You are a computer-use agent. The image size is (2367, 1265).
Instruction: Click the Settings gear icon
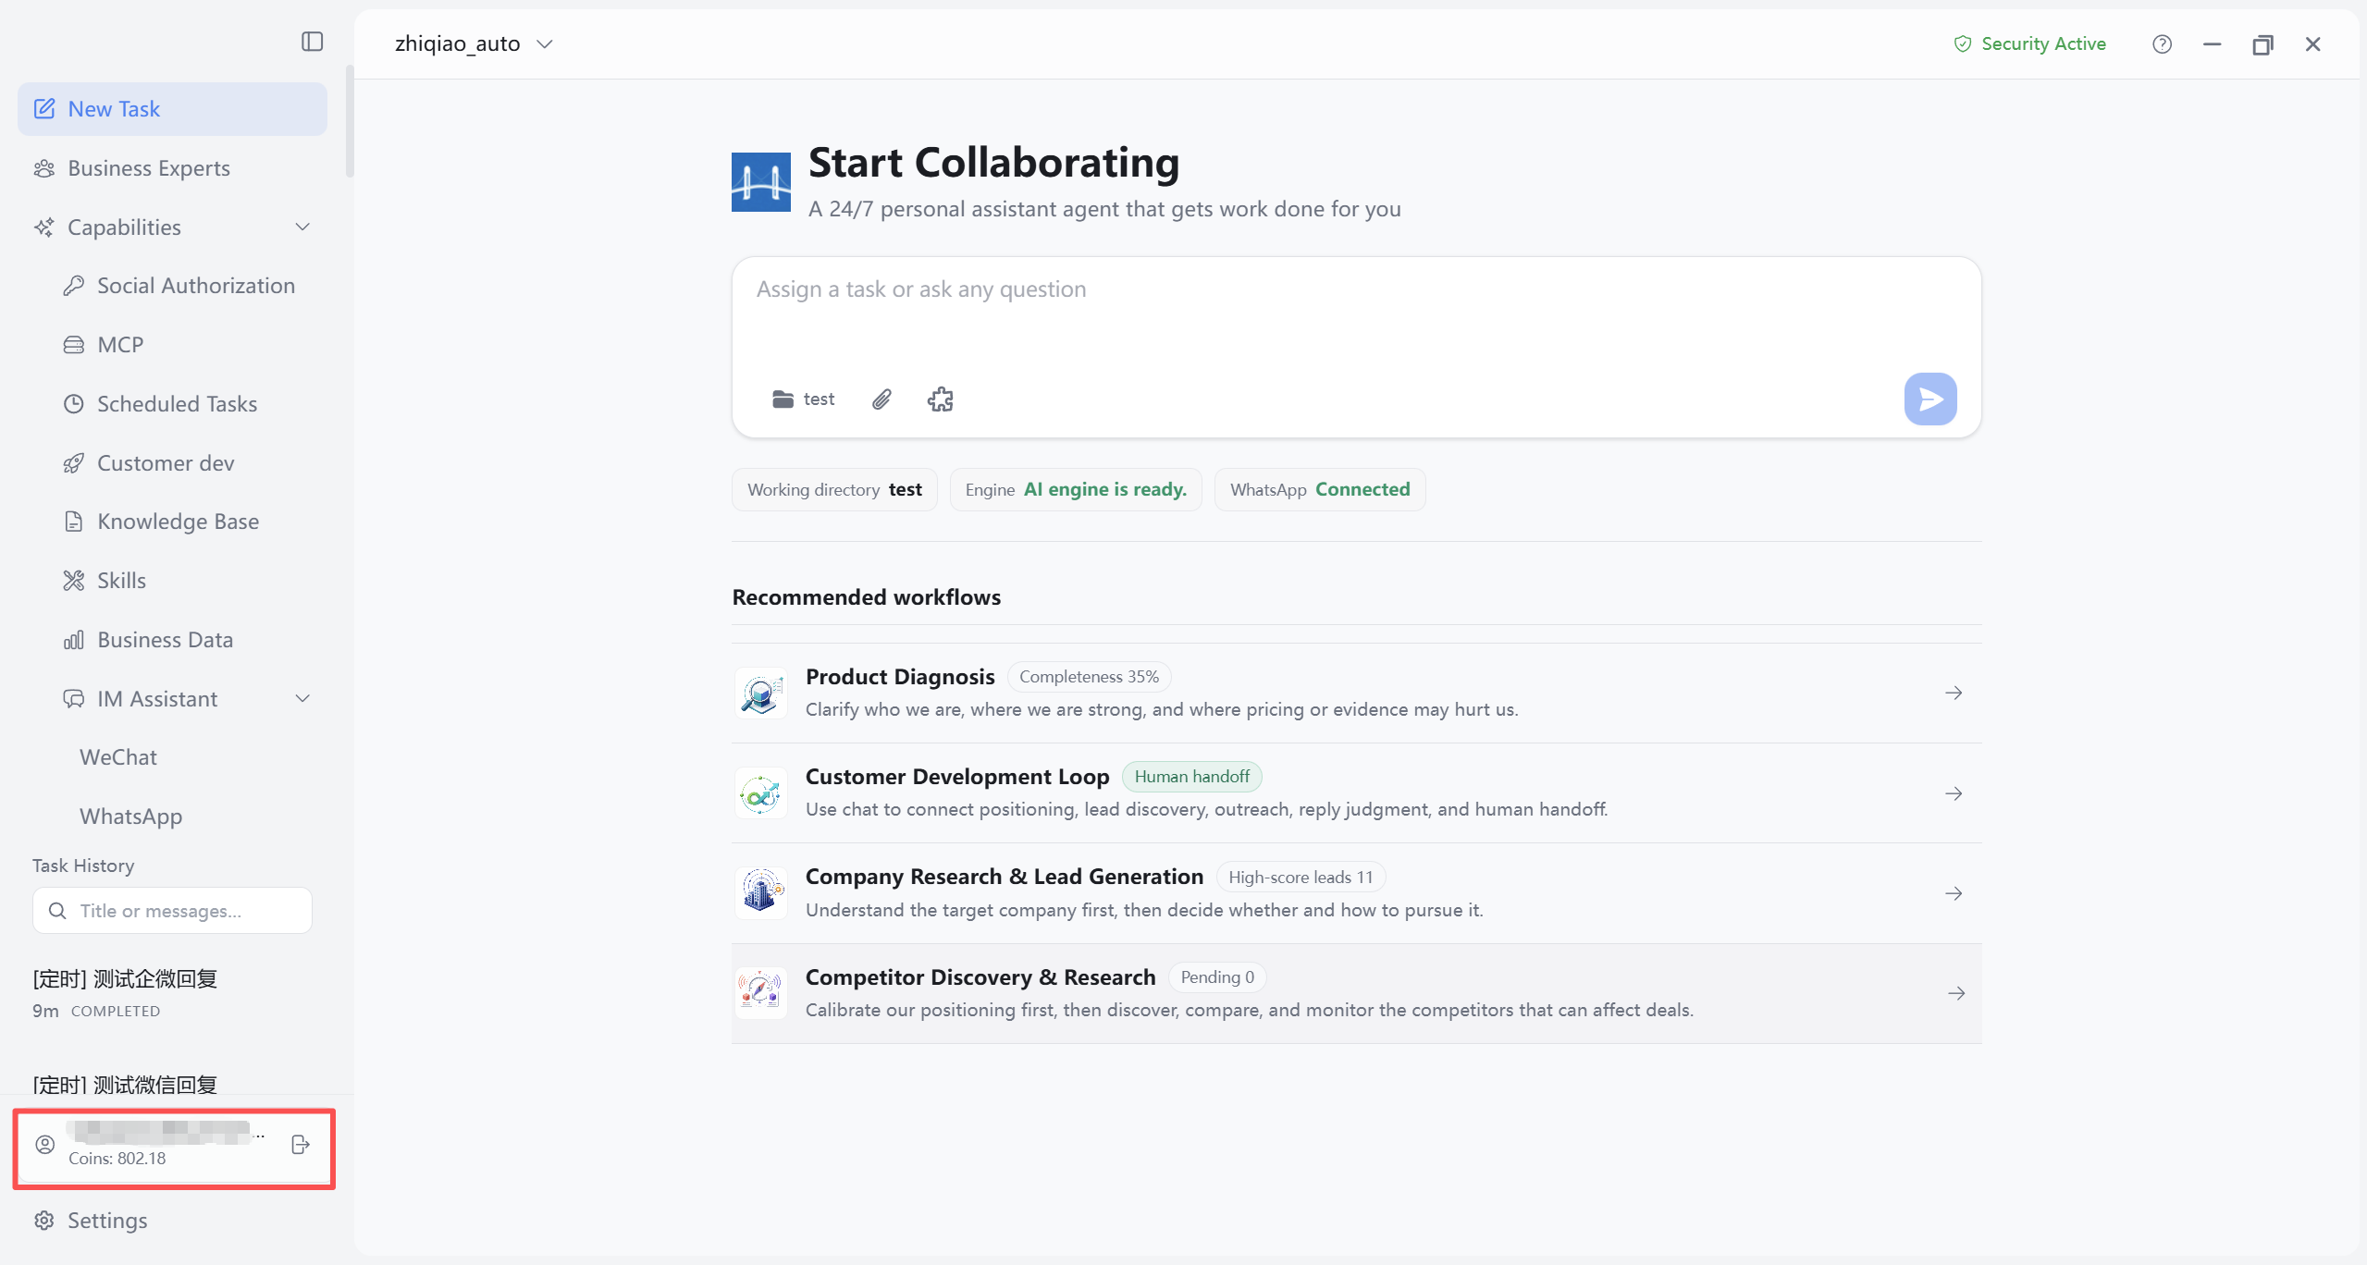tap(44, 1221)
